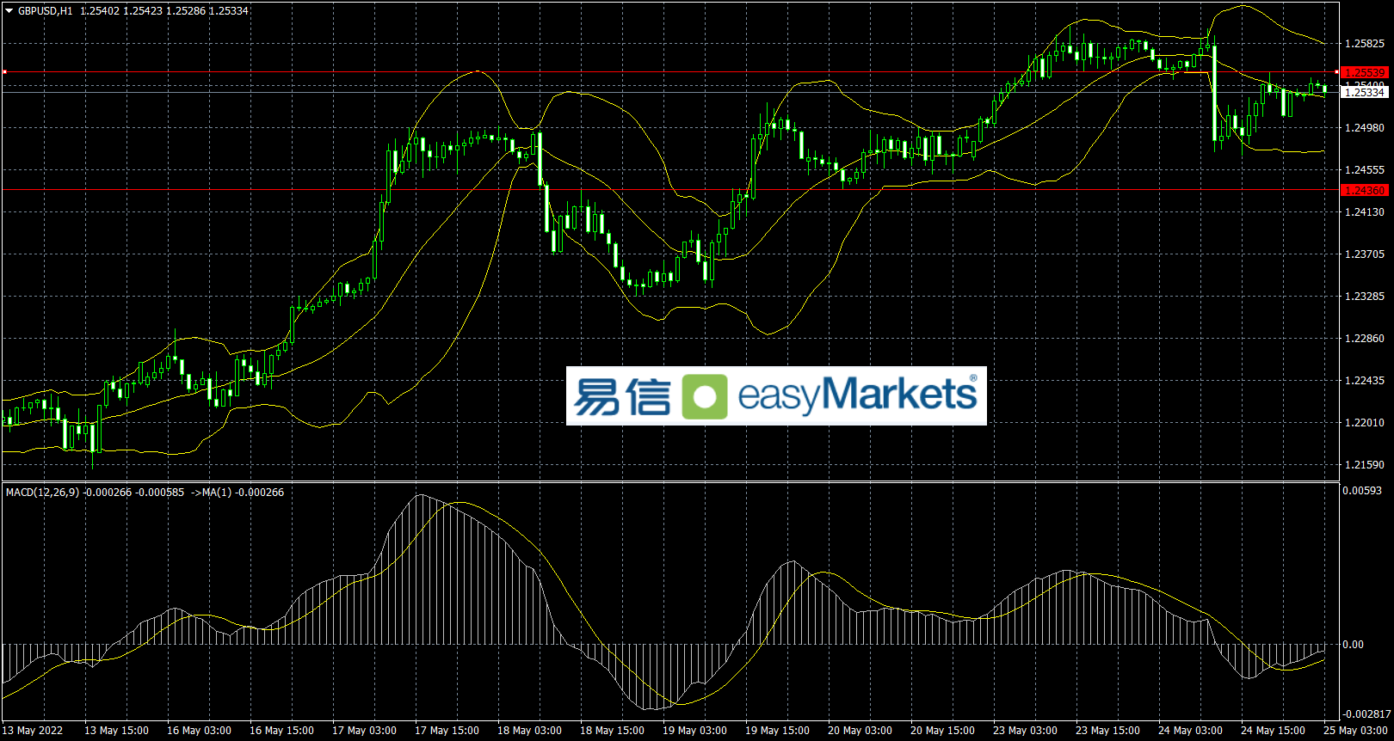Viewport: 1394px width, 741px height.
Task: Click the GBPUSD,H1 chart symbol title
Action: click(x=45, y=11)
